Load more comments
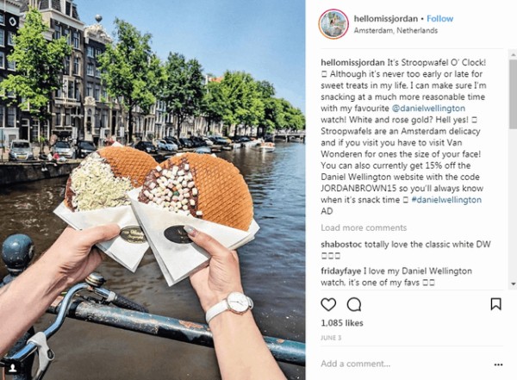This screenshot has width=517, height=380. pos(364,228)
